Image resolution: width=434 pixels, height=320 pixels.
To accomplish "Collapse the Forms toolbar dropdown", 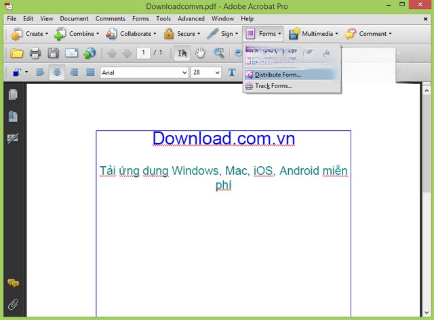I will click(x=262, y=34).
